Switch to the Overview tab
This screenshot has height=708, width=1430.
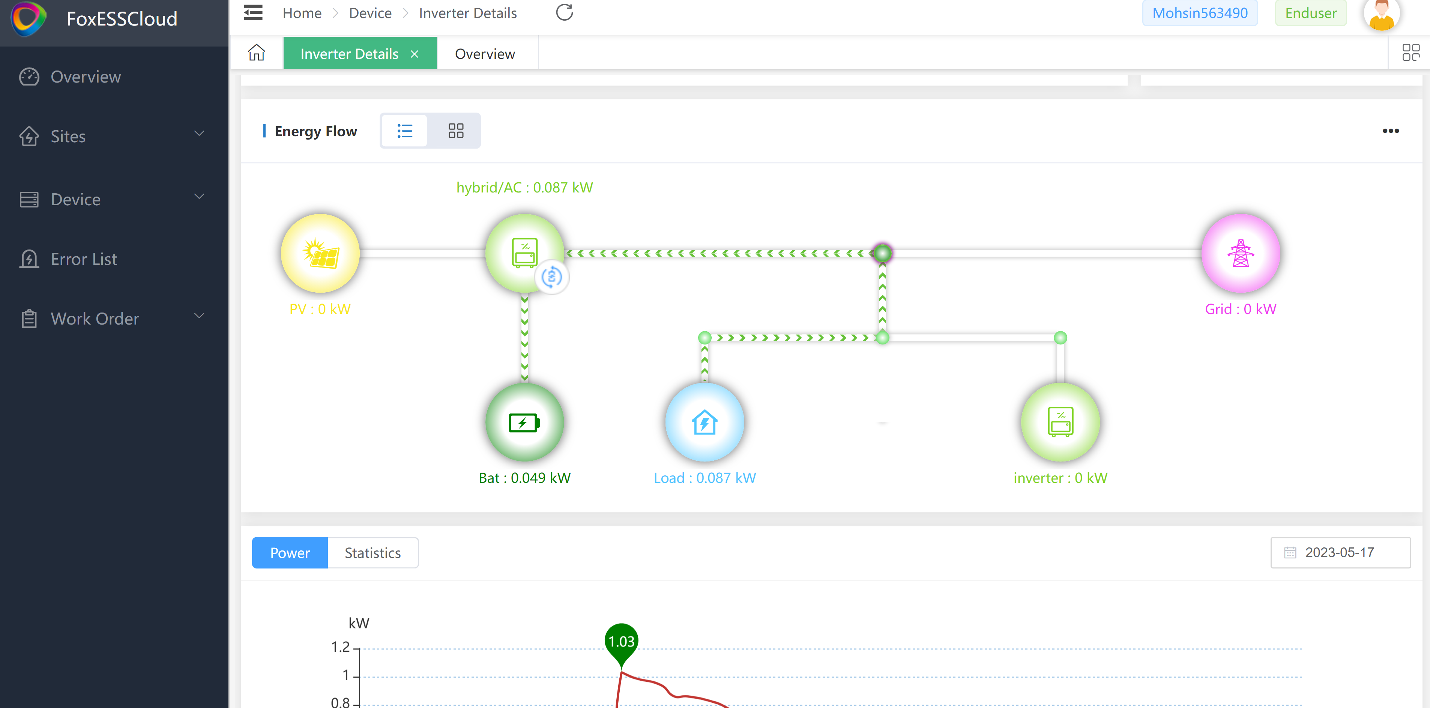tap(485, 54)
